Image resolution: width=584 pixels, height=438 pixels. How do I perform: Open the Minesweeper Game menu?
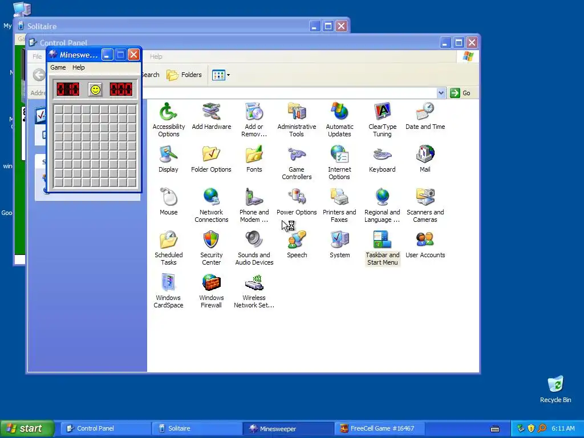pos(58,67)
